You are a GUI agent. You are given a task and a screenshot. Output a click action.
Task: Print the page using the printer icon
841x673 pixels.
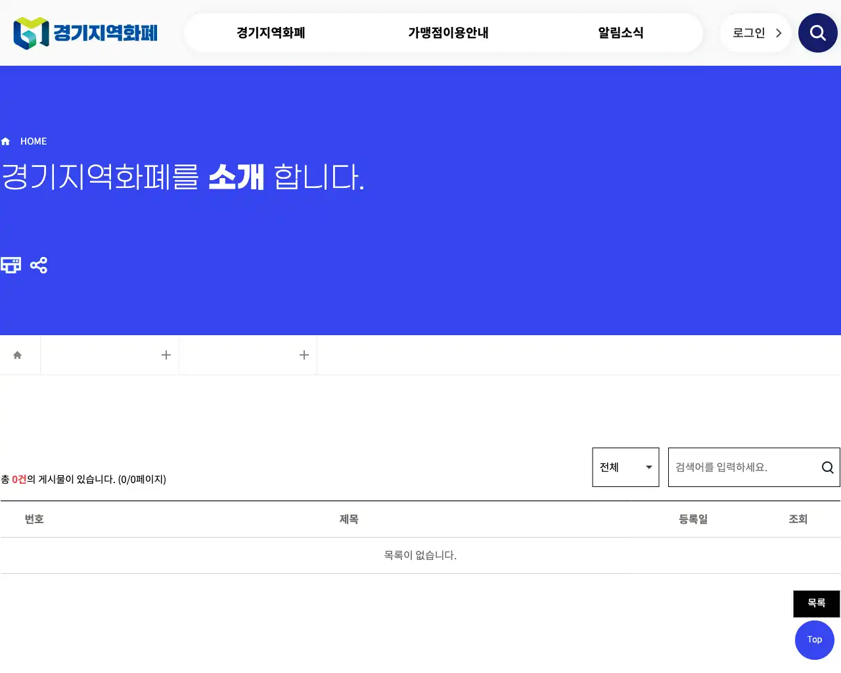pos(11,265)
